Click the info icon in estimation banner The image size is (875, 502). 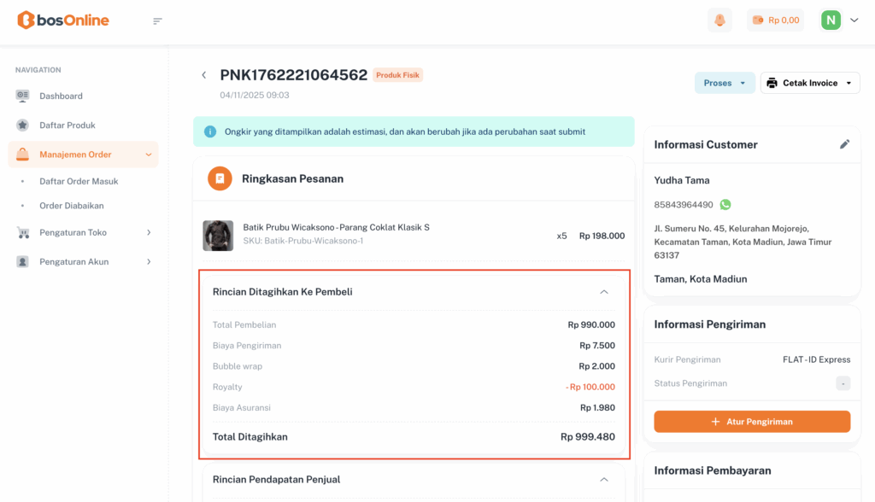click(x=210, y=132)
